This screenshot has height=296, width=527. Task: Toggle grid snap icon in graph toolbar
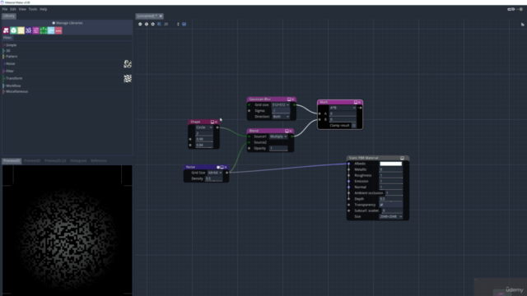click(159, 24)
